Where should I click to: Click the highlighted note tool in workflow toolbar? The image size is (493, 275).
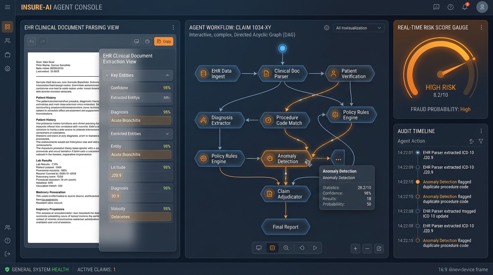272,248
